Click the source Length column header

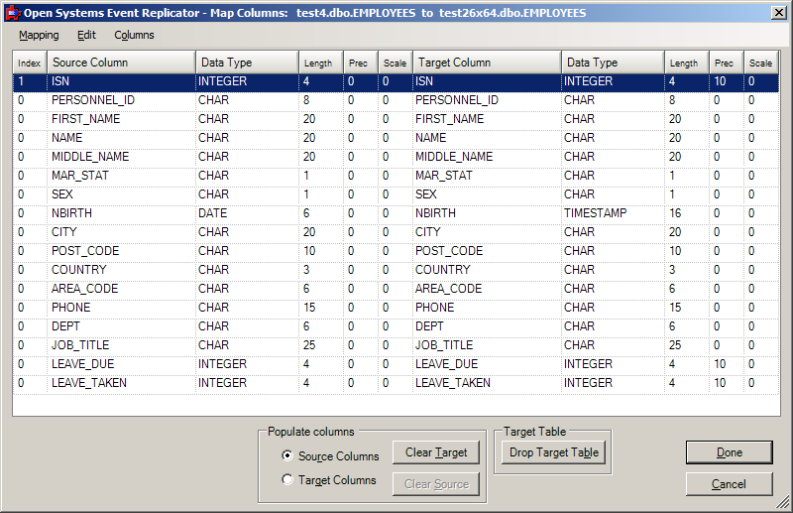321,63
